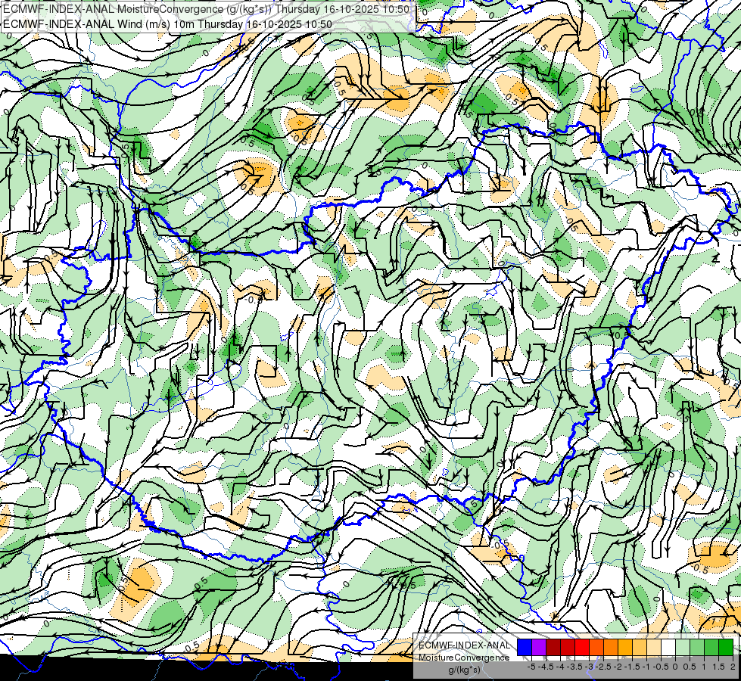Click 'MoistureConvergence' label in the legend
Image resolution: width=741 pixels, height=681 pixels.
[x=464, y=658]
